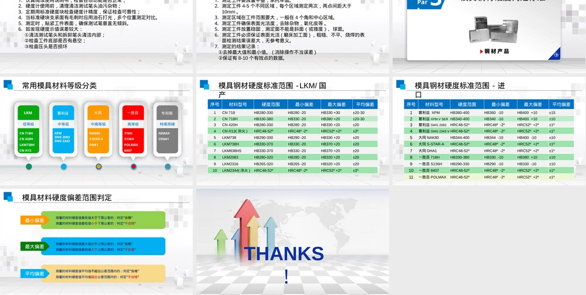Click the 中高等级 label on orange card
The width and height of the screenshot is (586, 295).
tap(98, 124)
